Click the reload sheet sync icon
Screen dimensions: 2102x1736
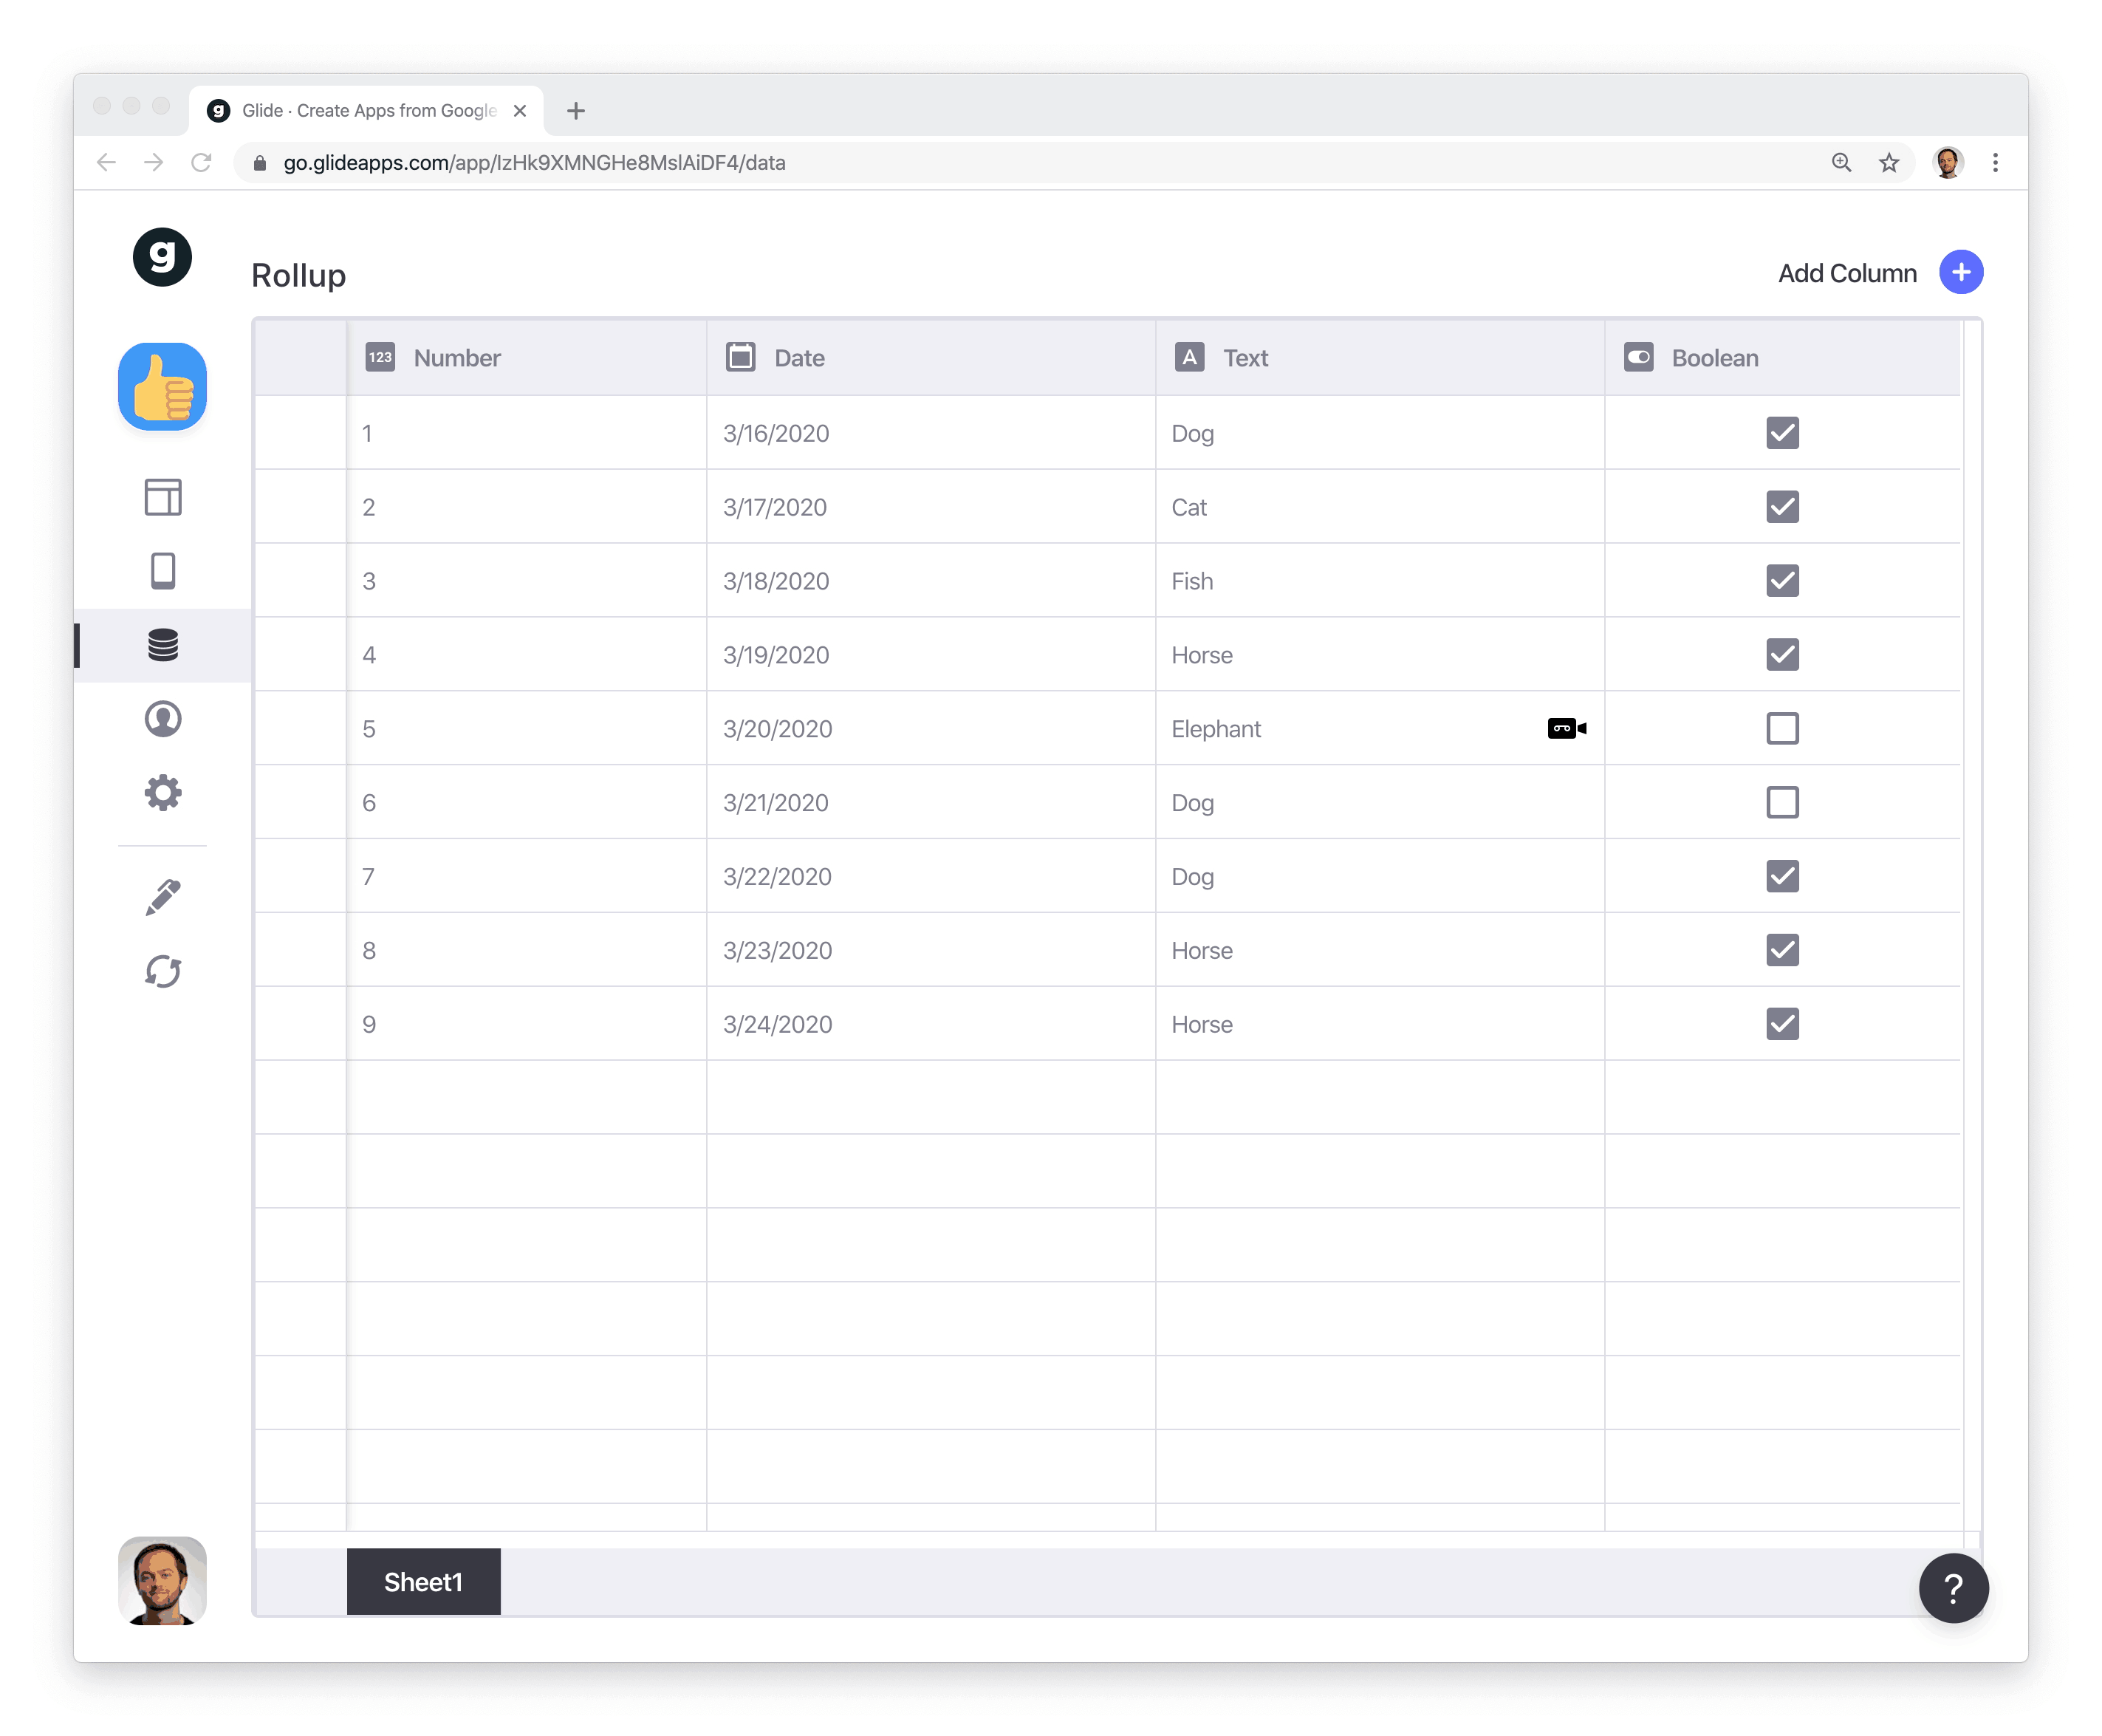pyautogui.click(x=162, y=971)
